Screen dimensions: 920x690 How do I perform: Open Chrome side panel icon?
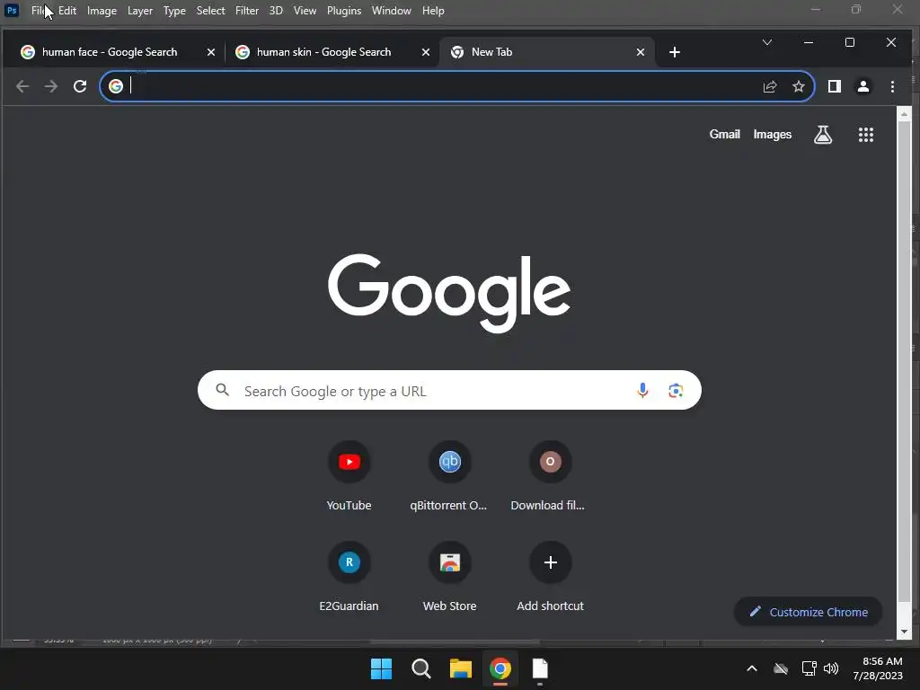coord(835,87)
